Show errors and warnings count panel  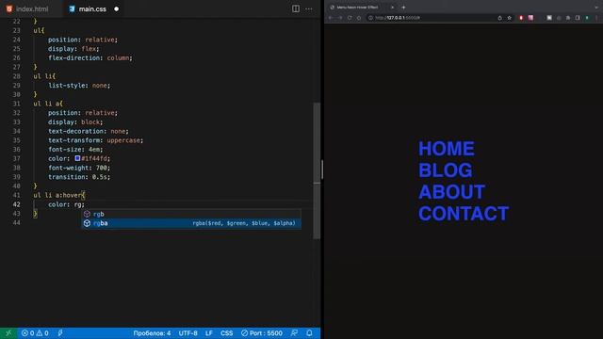(35, 332)
